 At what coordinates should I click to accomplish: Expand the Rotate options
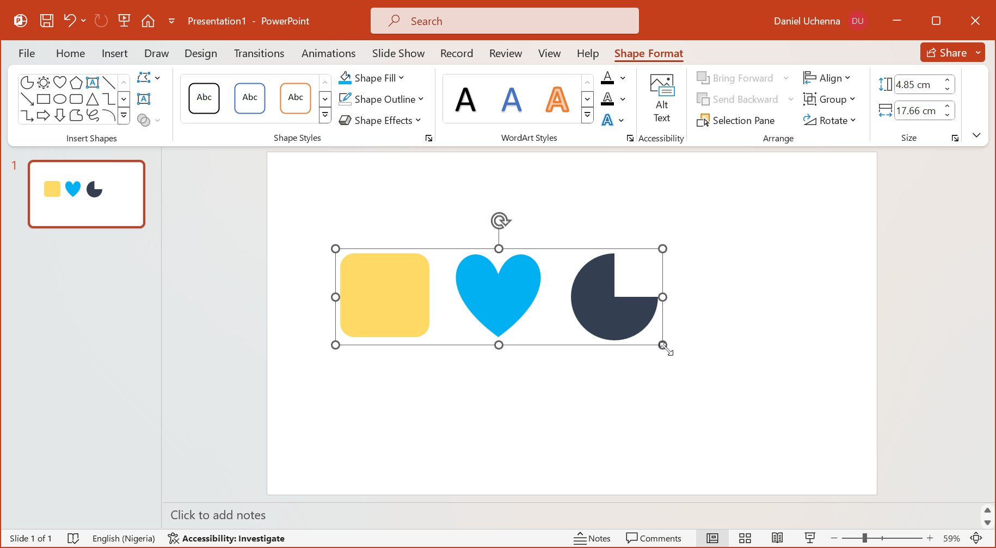[x=829, y=120]
